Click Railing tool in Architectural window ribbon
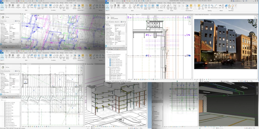 (x=157, y=6)
